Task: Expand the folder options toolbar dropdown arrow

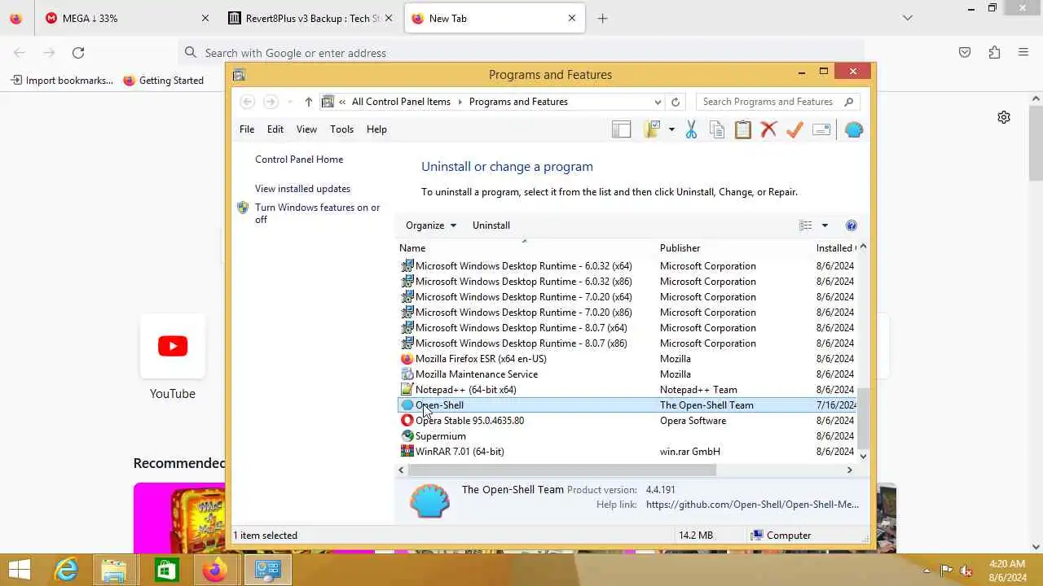Action: (x=671, y=129)
